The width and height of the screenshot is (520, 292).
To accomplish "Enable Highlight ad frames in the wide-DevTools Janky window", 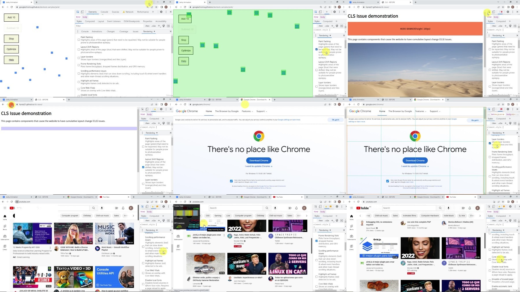I will 79,82.
